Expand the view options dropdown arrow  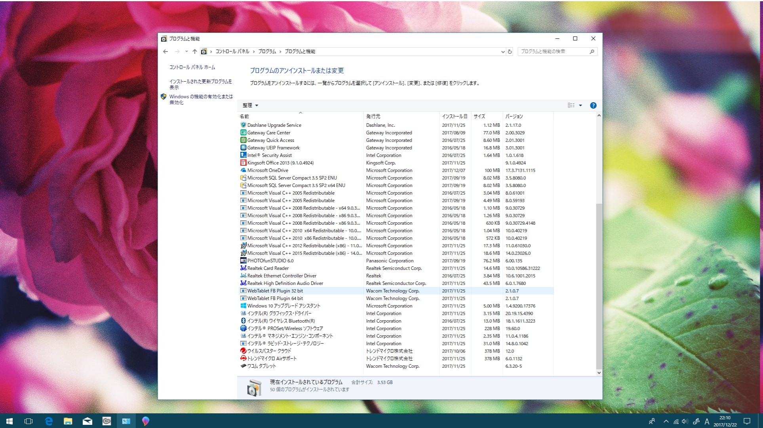580,105
